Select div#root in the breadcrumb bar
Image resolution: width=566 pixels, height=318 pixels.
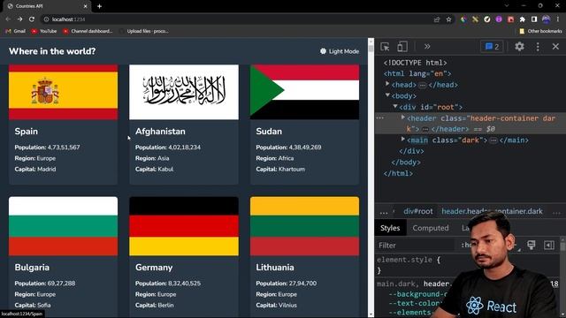coord(417,211)
